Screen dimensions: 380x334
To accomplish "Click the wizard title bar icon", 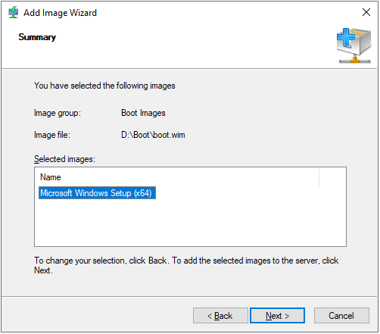I will coord(13,12).
